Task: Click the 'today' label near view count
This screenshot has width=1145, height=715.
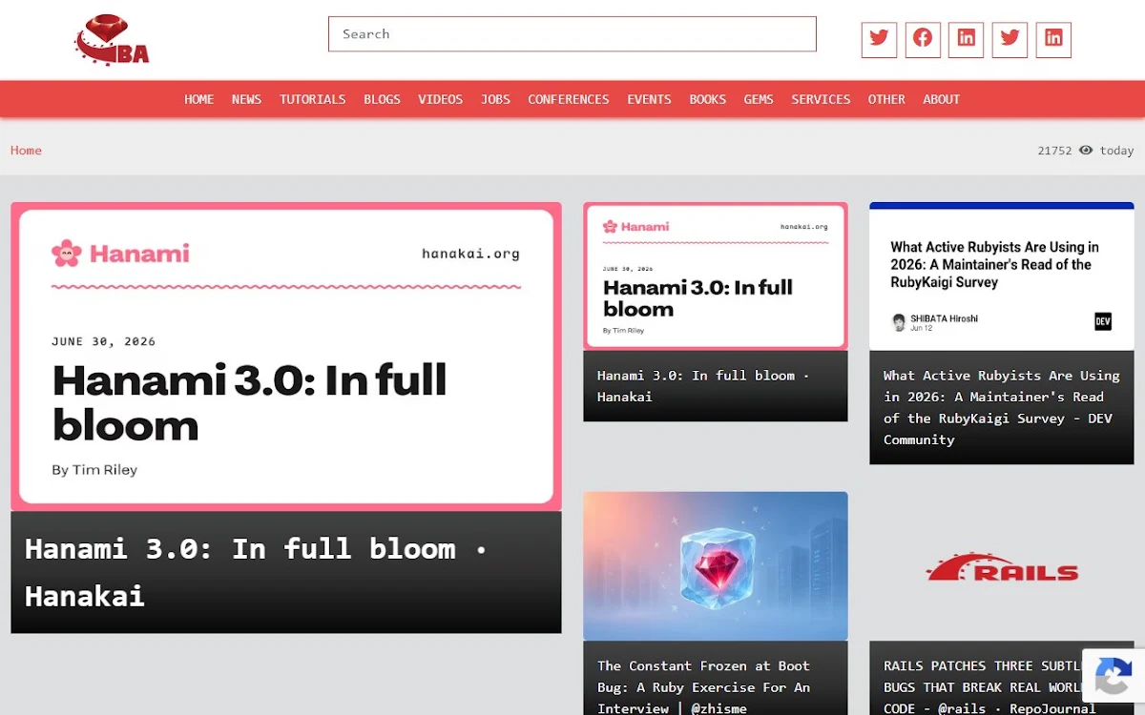Action: pos(1116,151)
